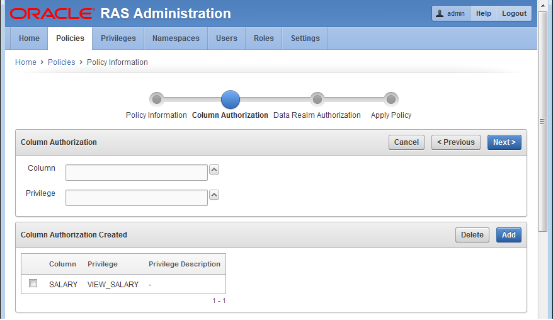
Task: Open the Home tab
Action: pos(29,38)
